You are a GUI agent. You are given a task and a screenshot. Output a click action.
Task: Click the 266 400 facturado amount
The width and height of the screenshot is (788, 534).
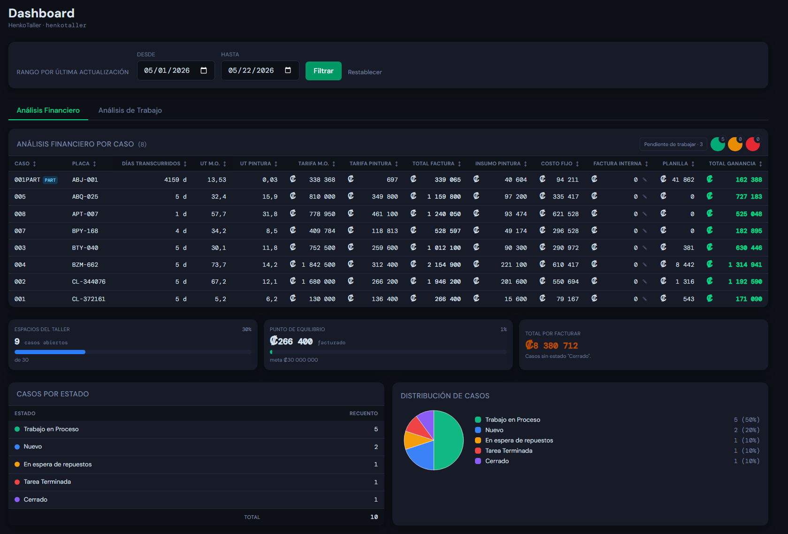[291, 341]
